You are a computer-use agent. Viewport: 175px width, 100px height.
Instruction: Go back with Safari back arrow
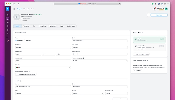point(19,4)
